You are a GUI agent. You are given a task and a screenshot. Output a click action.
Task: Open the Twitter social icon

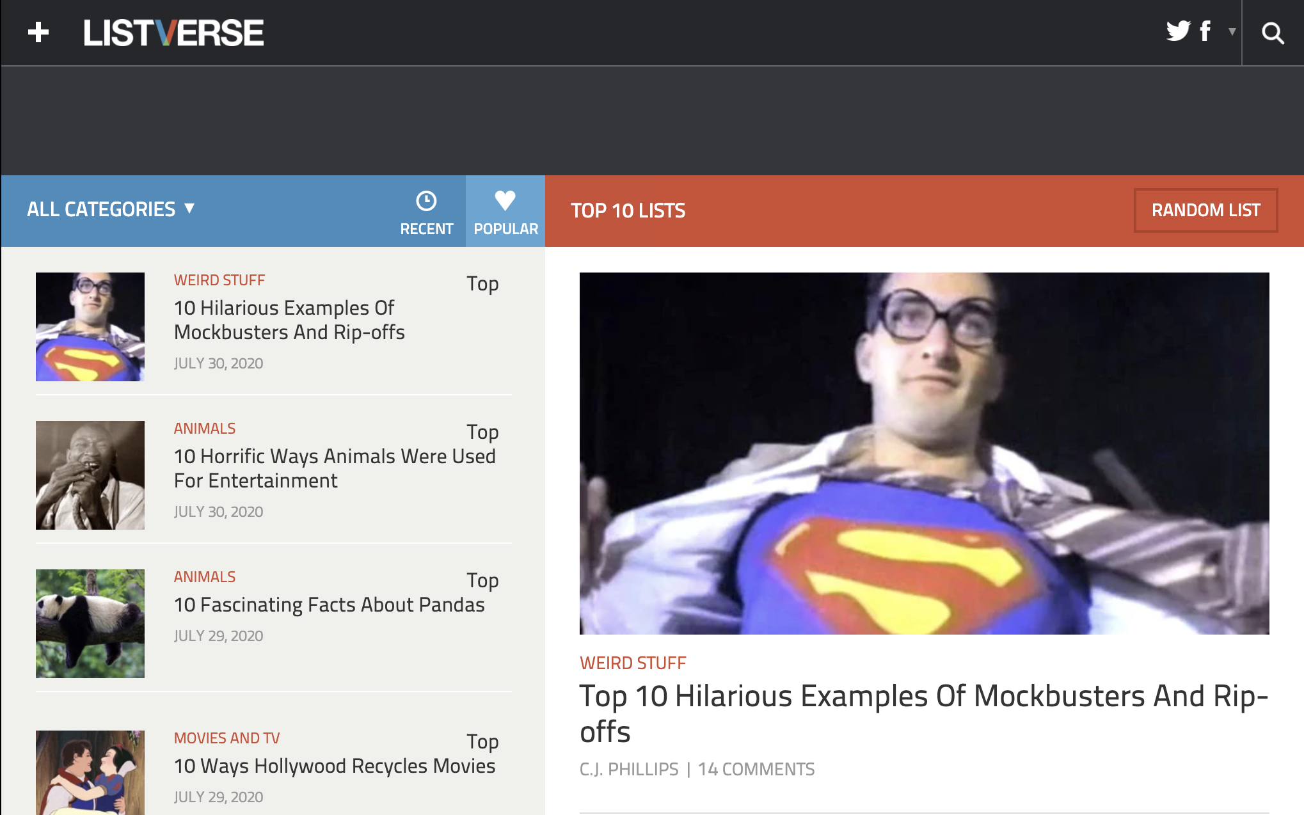tap(1177, 31)
